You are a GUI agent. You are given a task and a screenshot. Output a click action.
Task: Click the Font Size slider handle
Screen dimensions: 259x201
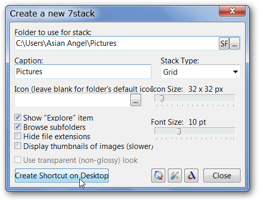coord(179,132)
